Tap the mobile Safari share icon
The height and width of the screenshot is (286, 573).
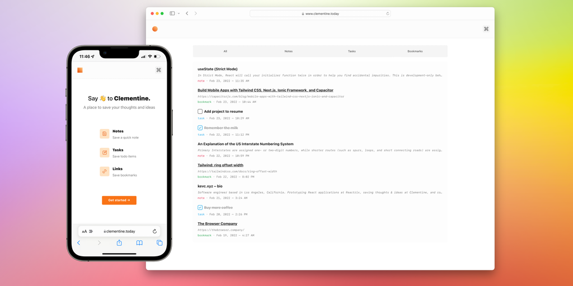click(119, 242)
